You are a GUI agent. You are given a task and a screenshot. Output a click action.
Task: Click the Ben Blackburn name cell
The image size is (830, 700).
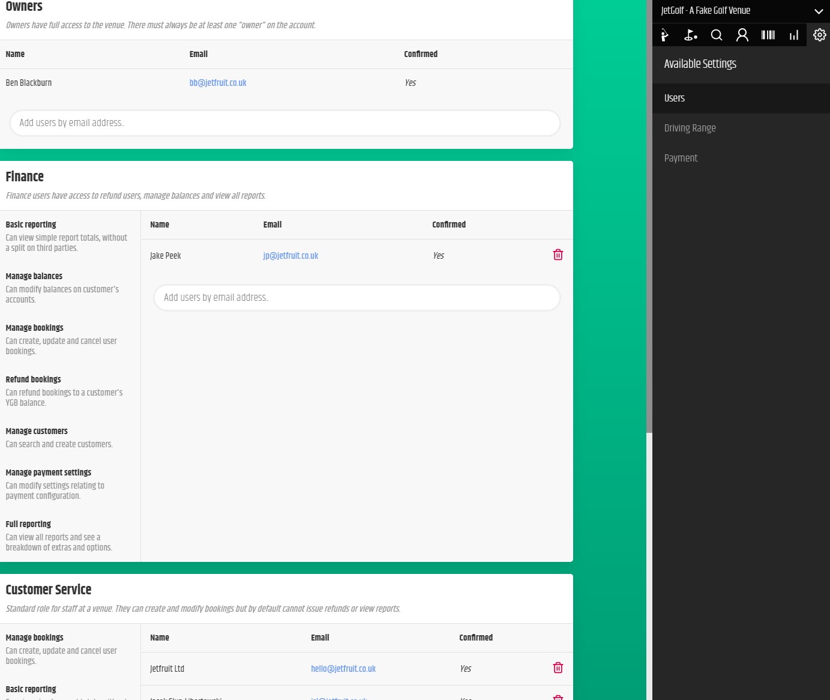point(29,83)
